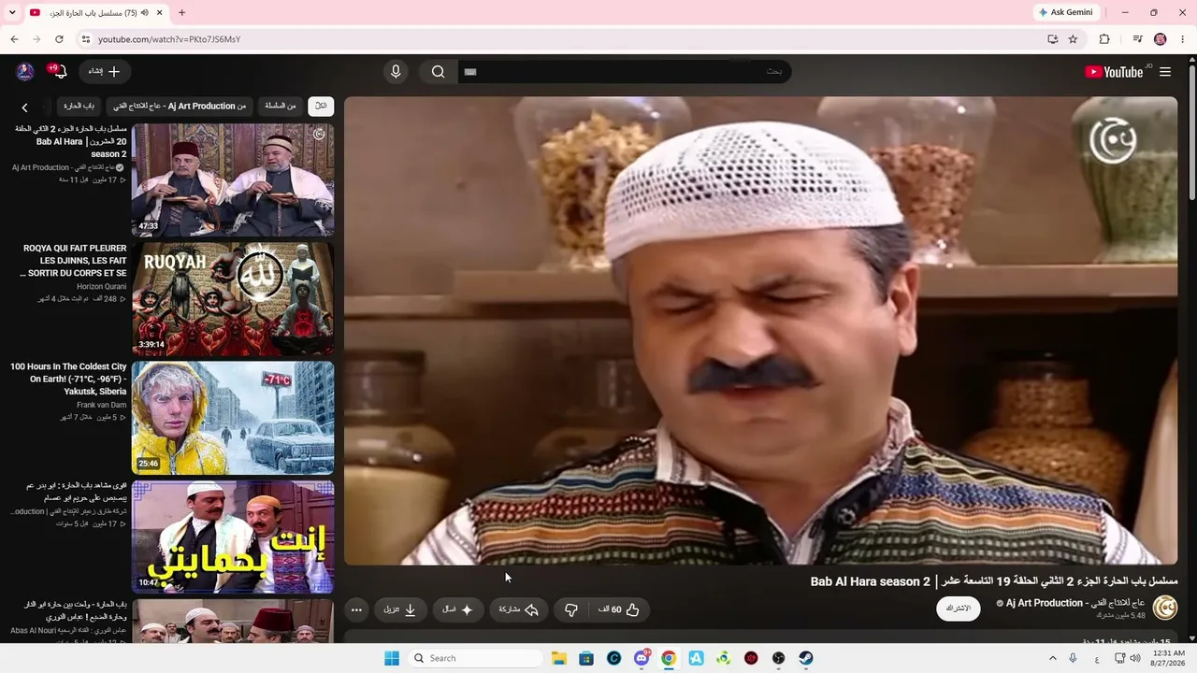Go back in the browser
The image size is (1197, 673).
(x=14, y=39)
